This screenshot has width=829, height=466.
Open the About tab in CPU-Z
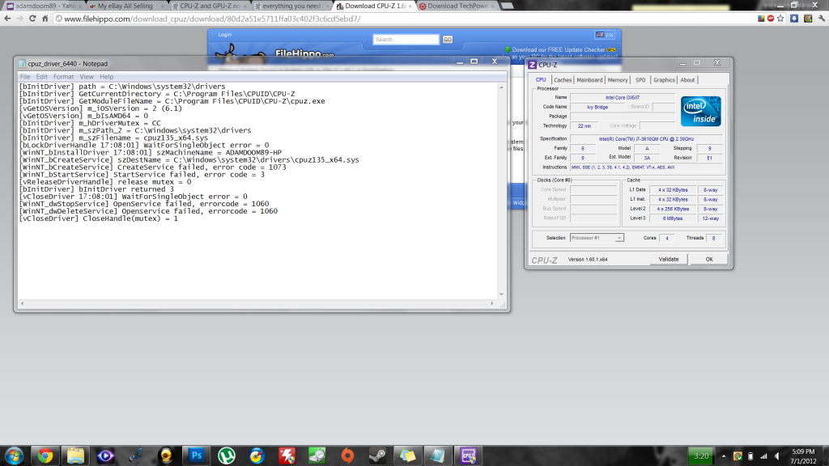[687, 80]
